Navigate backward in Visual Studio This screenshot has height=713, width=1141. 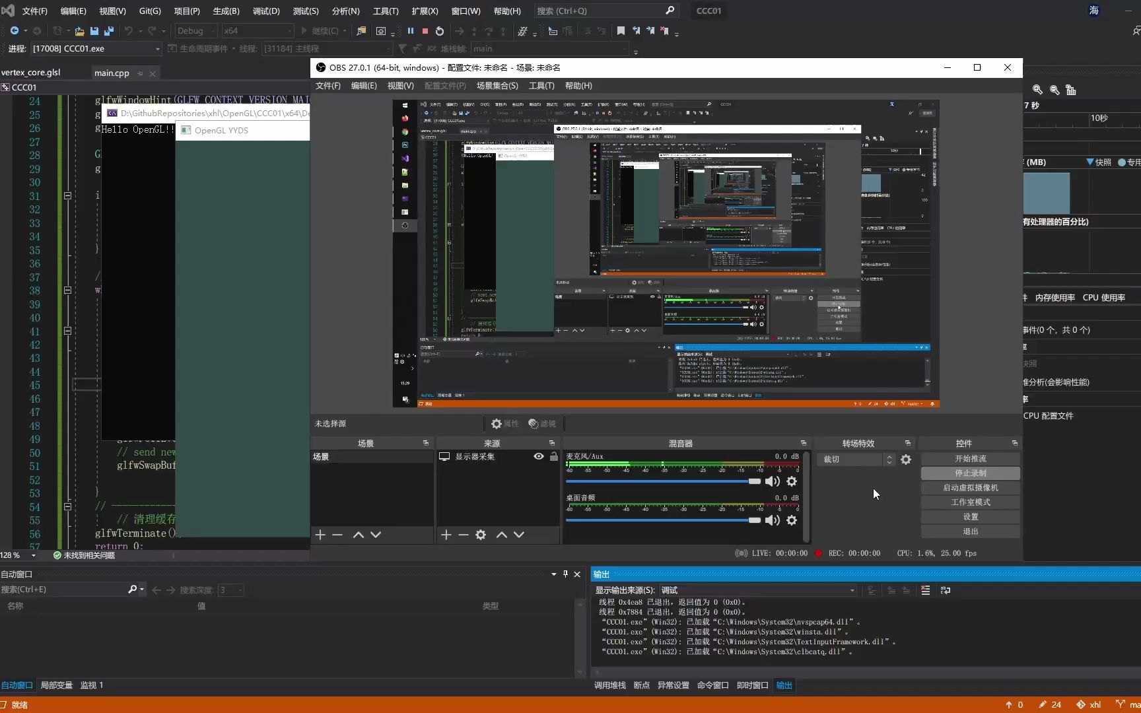coord(14,30)
